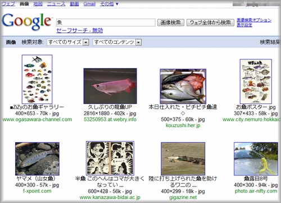The height and width of the screenshot is (203, 281).
Task: Open the お魚ポスター.jpg thumbnail
Action: (256, 82)
